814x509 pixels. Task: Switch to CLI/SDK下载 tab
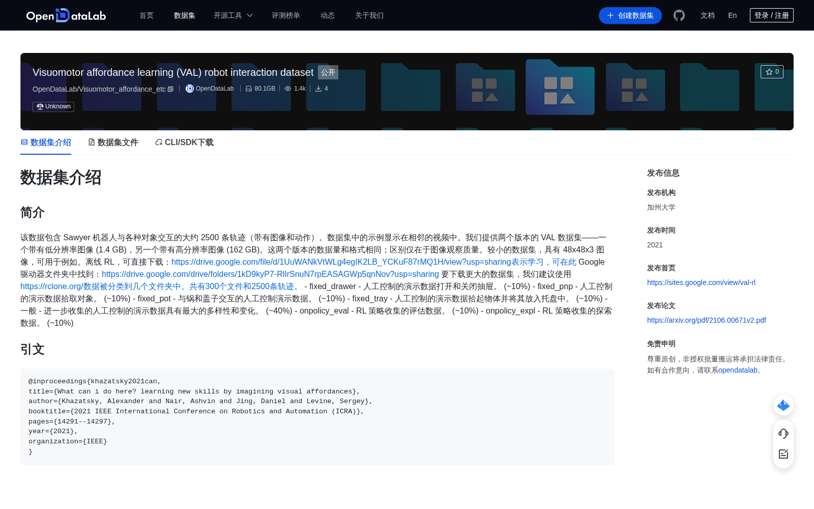(x=184, y=143)
